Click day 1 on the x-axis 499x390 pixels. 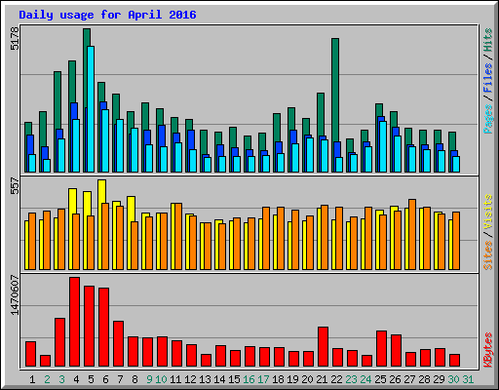tap(32, 379)
